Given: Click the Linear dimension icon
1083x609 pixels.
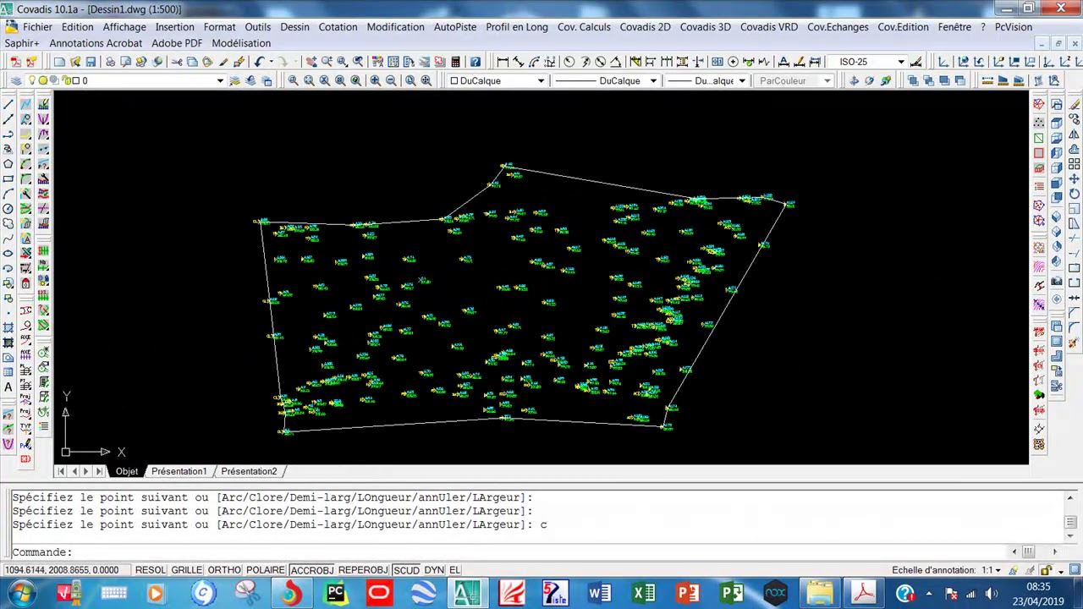Looking at the screenshot, I should click(503, 61).
